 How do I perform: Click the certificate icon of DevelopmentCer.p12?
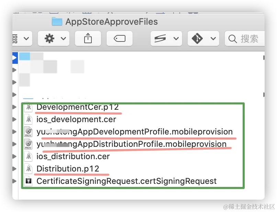28,107
